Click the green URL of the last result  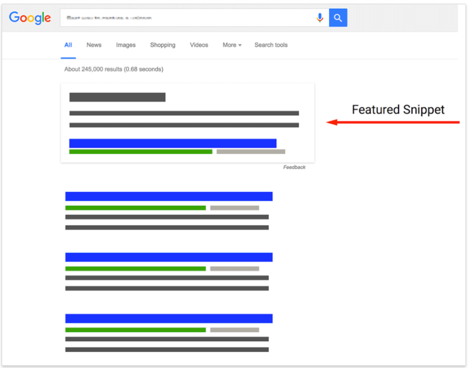(x=135, y=329)
